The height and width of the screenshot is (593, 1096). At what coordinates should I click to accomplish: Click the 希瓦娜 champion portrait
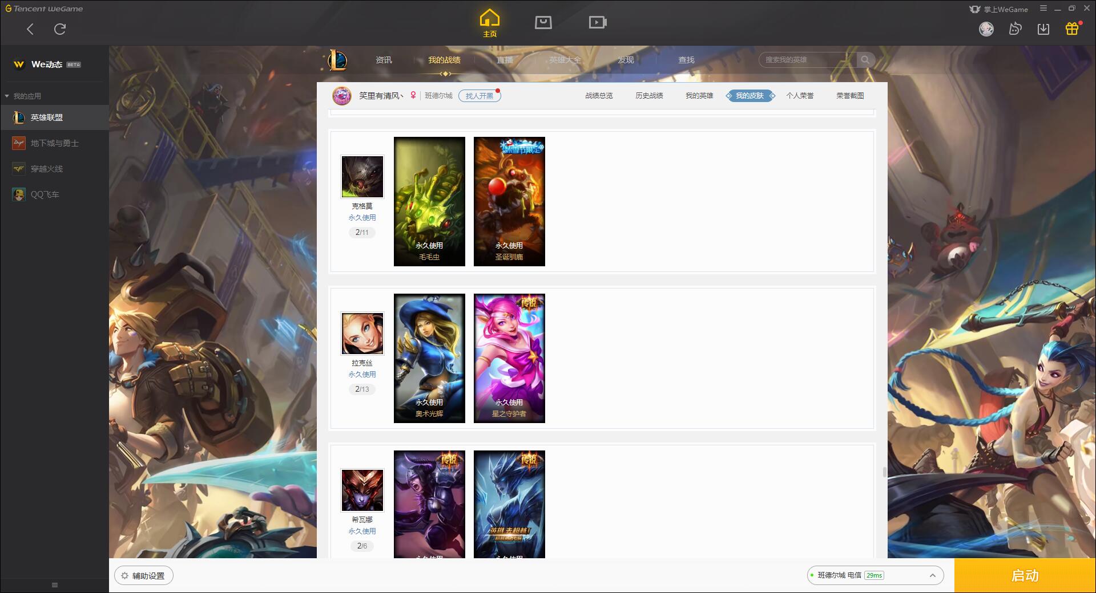[362, 490]
